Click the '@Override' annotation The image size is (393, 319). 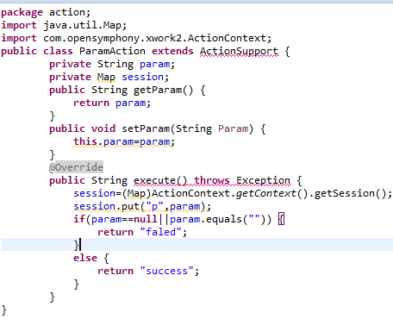pos(76,167)
